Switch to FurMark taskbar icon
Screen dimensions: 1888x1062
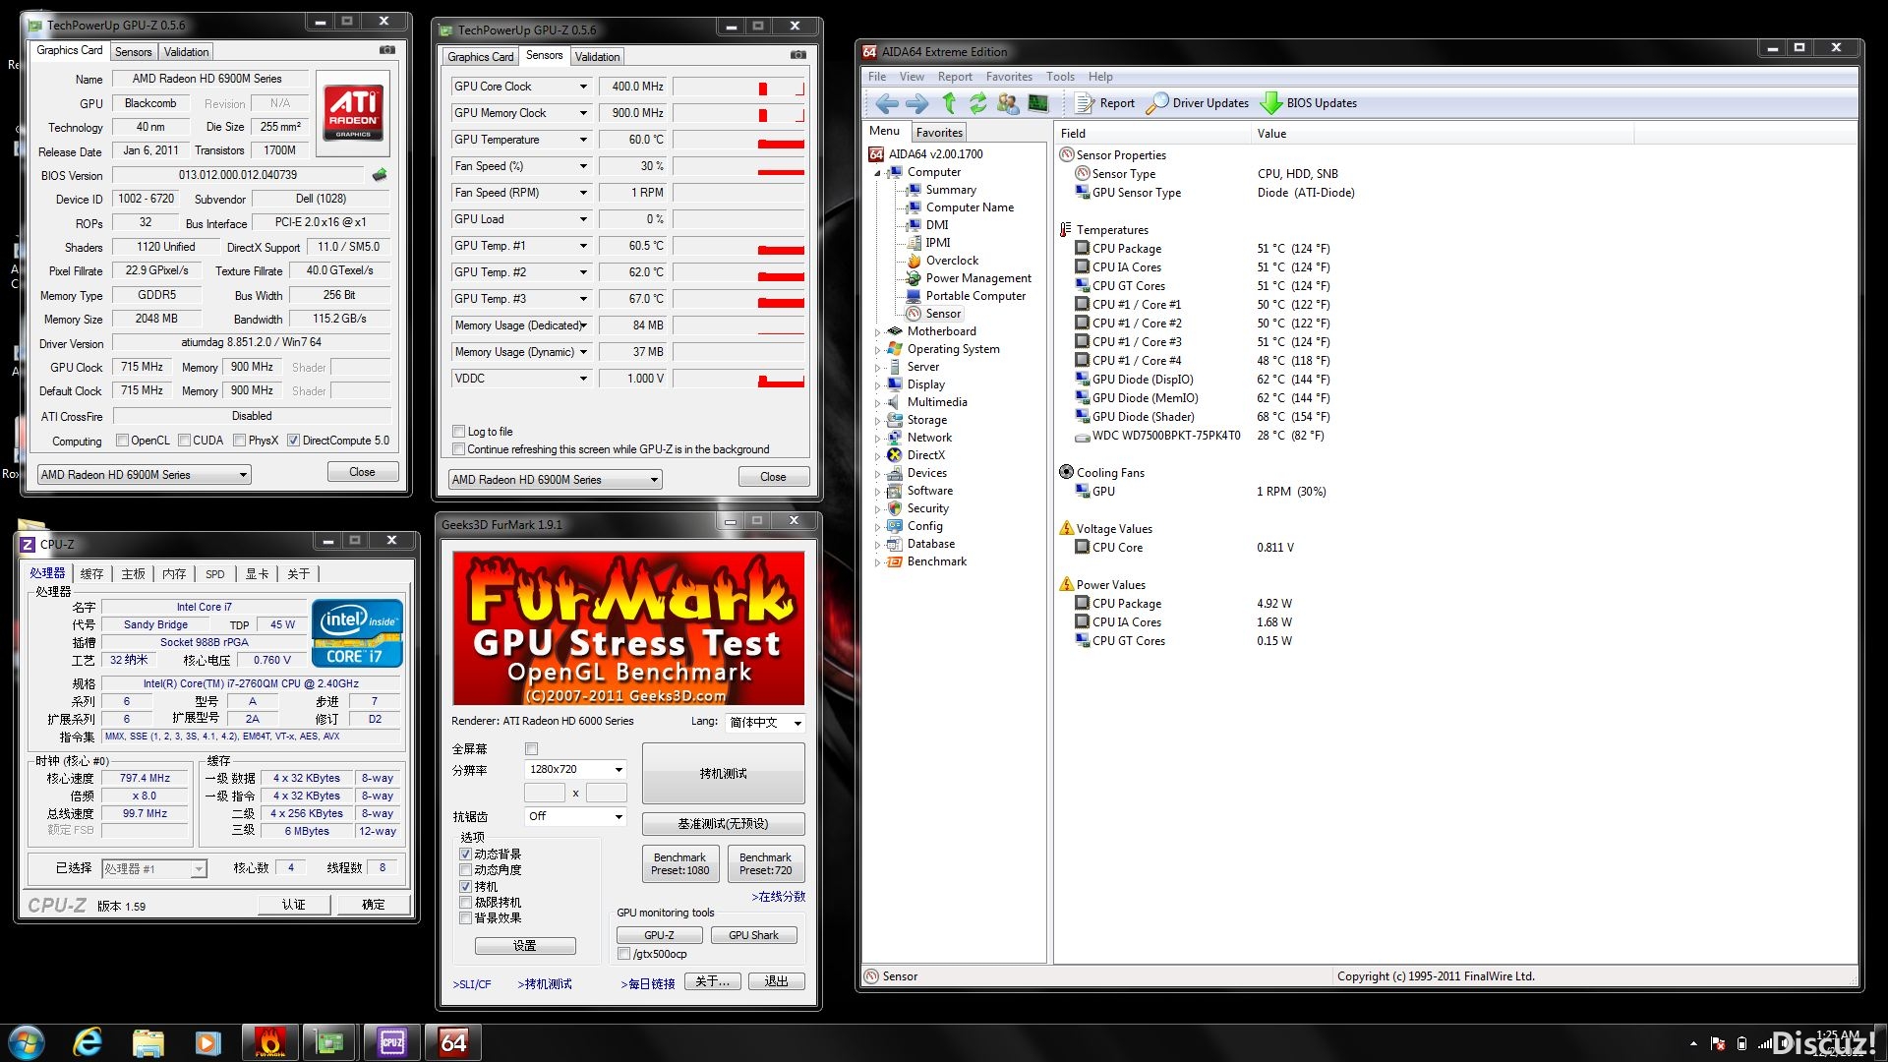[269, 1042]
